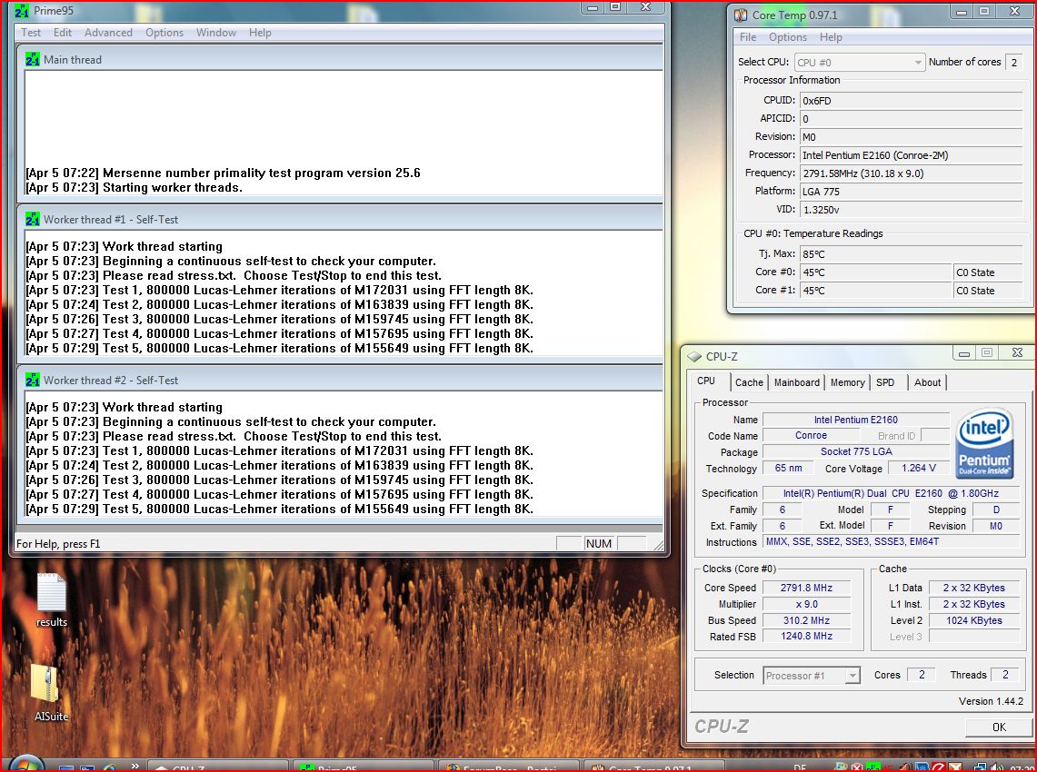Open the File menu in Core Temp
Viewport: 1037px width, 772px height.
[x=748, y=37]
